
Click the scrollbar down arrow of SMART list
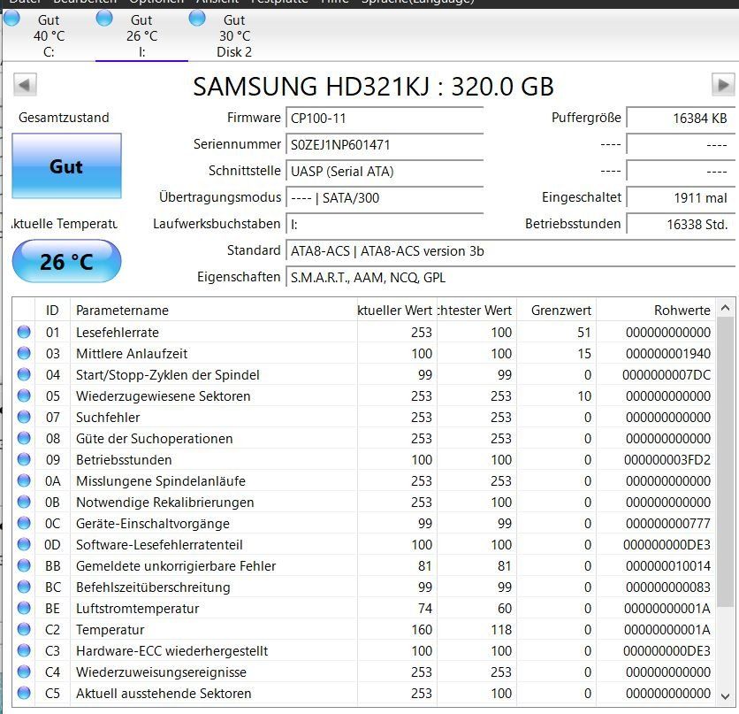[x=726, y=696]
